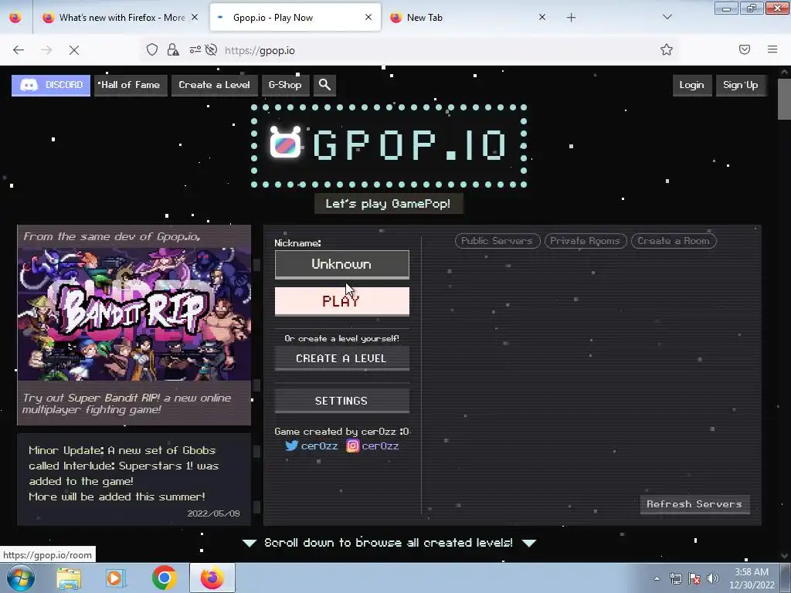Stop loading the page

pyautogui.click(x=74, y=50)
